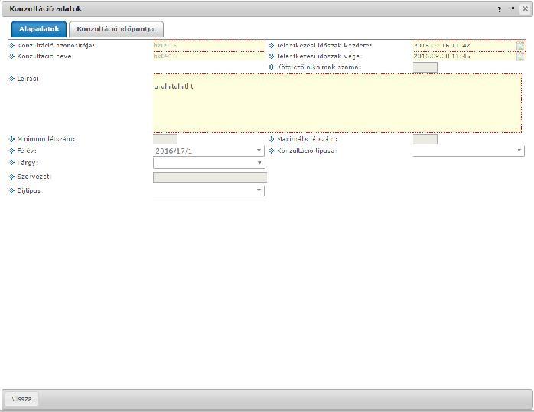Click the Szervezet field
Image resolution: width=534 pixels, height=412 pixels.
210,177
